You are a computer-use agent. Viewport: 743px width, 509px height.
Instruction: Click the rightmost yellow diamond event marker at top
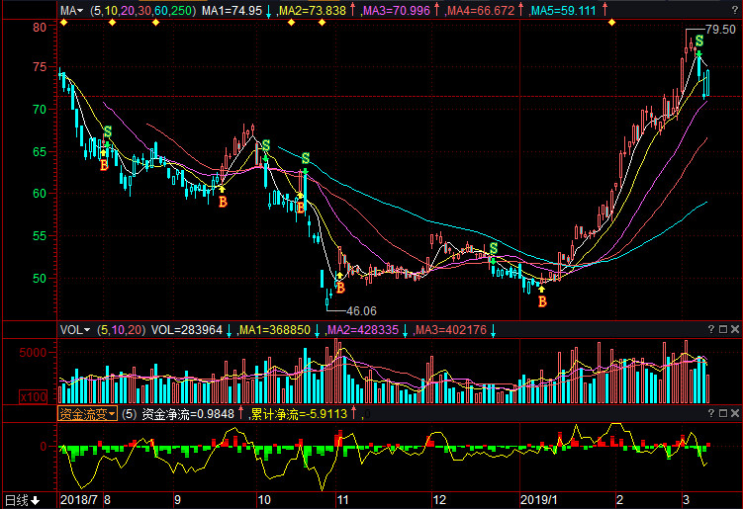610,23
